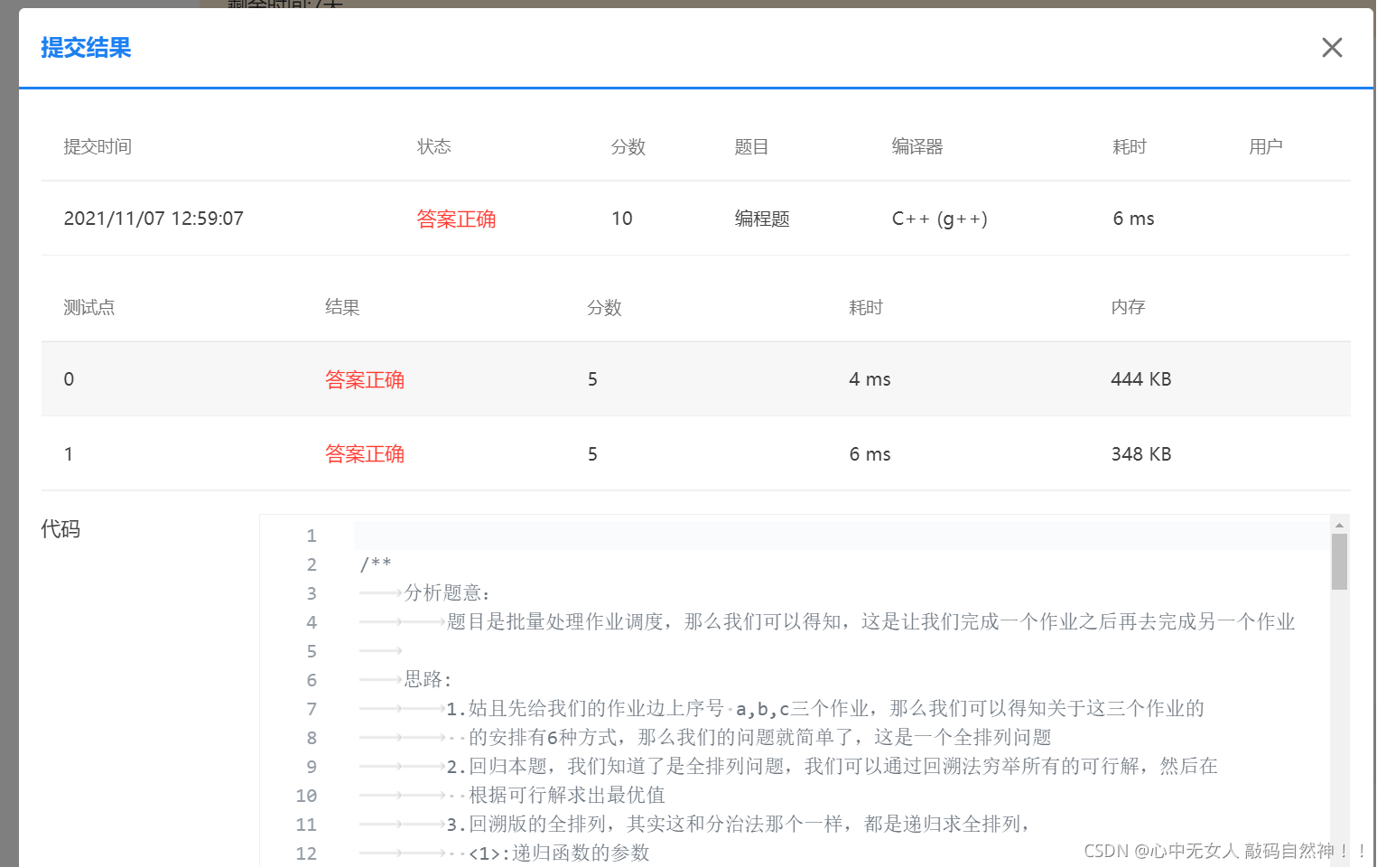
Task: Click the 编程题 problem type label
Action: point(761,218)
